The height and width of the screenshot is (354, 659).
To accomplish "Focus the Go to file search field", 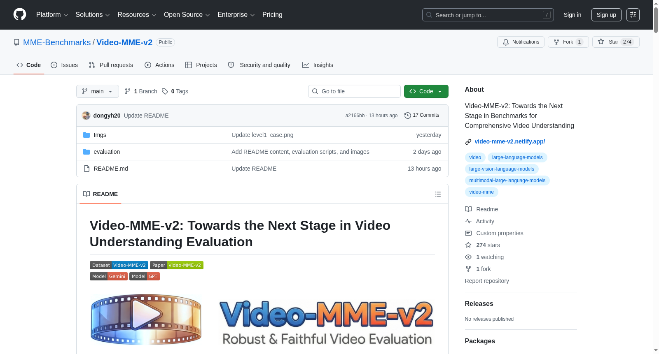I will tap(354, 91).
